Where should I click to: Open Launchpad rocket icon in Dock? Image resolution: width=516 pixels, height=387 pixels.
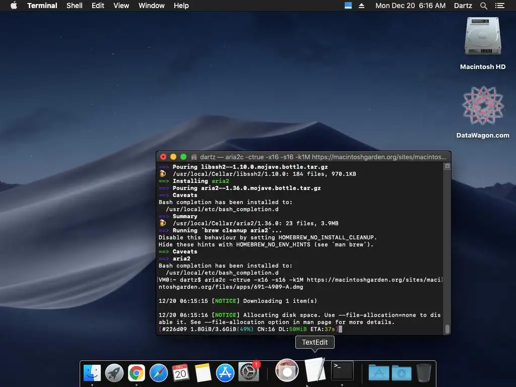114,373
